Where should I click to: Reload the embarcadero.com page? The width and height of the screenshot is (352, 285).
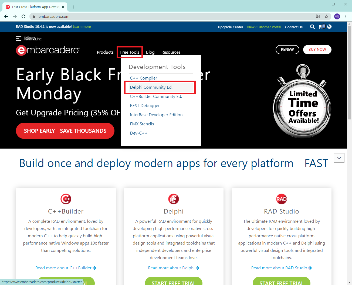23,16
